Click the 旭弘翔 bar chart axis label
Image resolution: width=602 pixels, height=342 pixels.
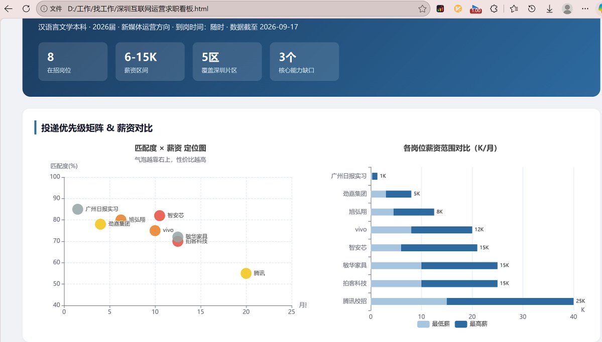click(x=358, y=212)
